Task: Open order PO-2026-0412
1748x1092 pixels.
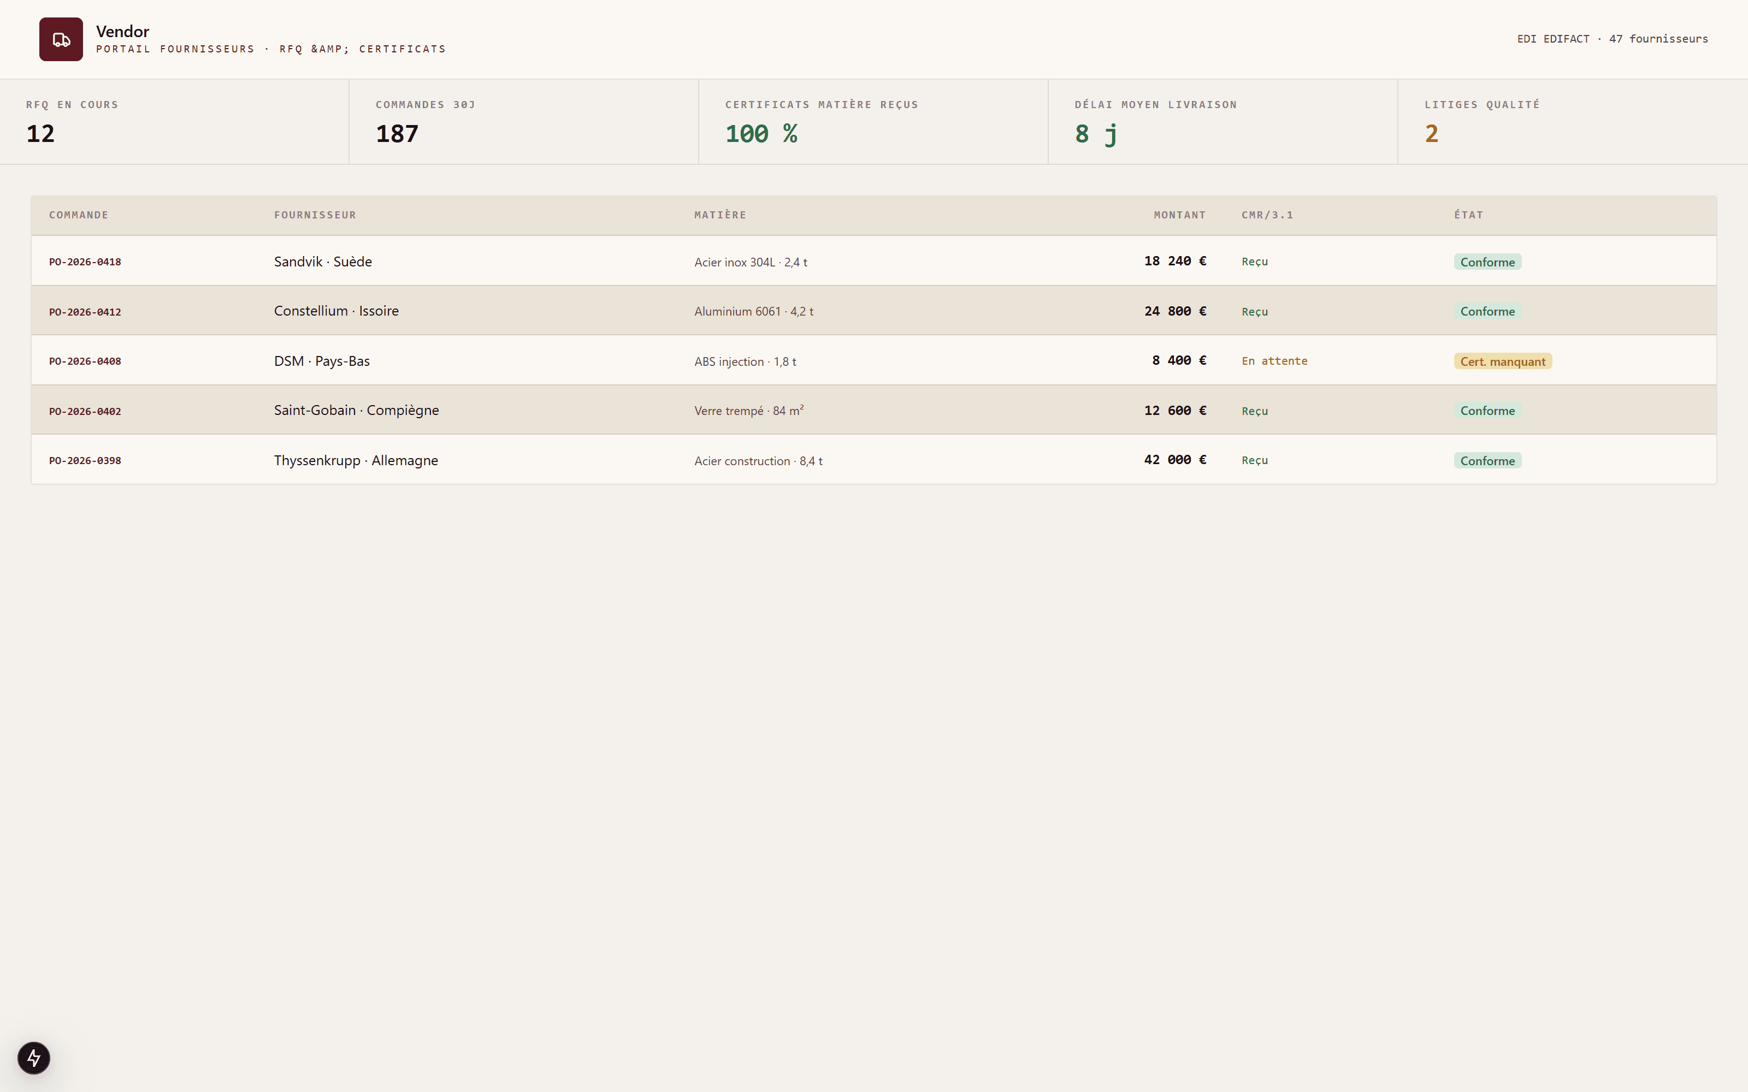Action: click(85, 312)
